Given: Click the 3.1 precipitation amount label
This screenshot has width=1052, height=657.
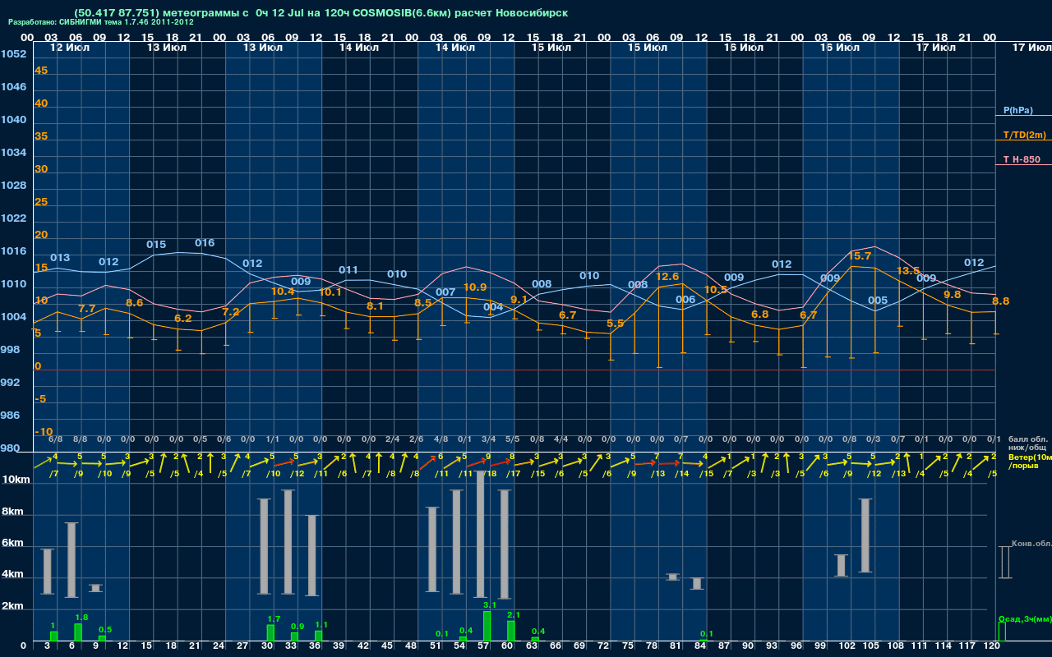Looking at the screenshot, I should click(489, 604).
